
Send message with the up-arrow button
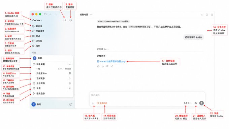point(201,103)
